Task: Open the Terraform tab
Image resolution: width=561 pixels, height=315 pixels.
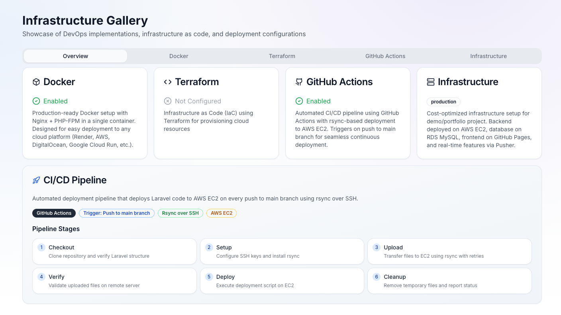Action: (x=282, y=56)
